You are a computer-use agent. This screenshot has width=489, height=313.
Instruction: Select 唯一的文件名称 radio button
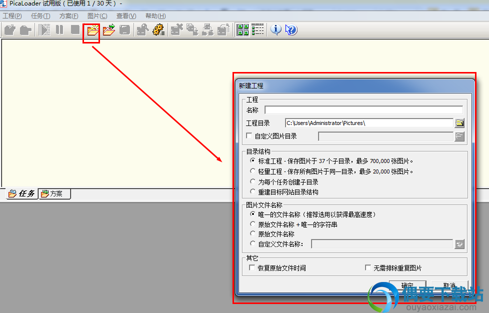coord(252,214)
